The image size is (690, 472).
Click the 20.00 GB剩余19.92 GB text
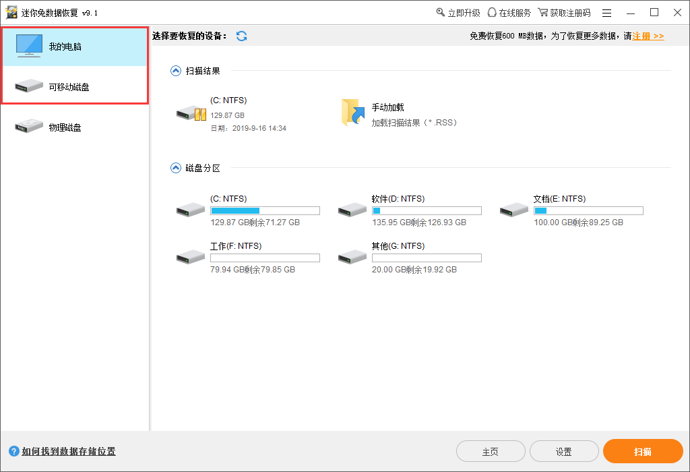414,270
